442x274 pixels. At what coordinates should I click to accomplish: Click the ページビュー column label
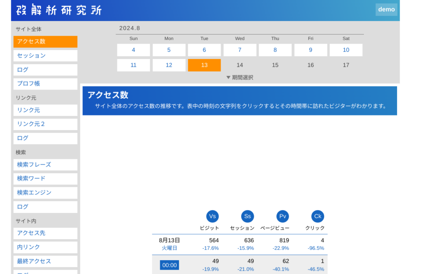[275, 228]
